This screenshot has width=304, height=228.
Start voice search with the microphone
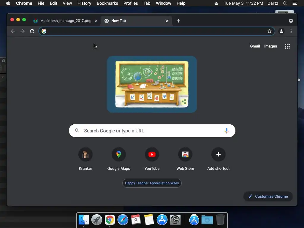point(227,131)
